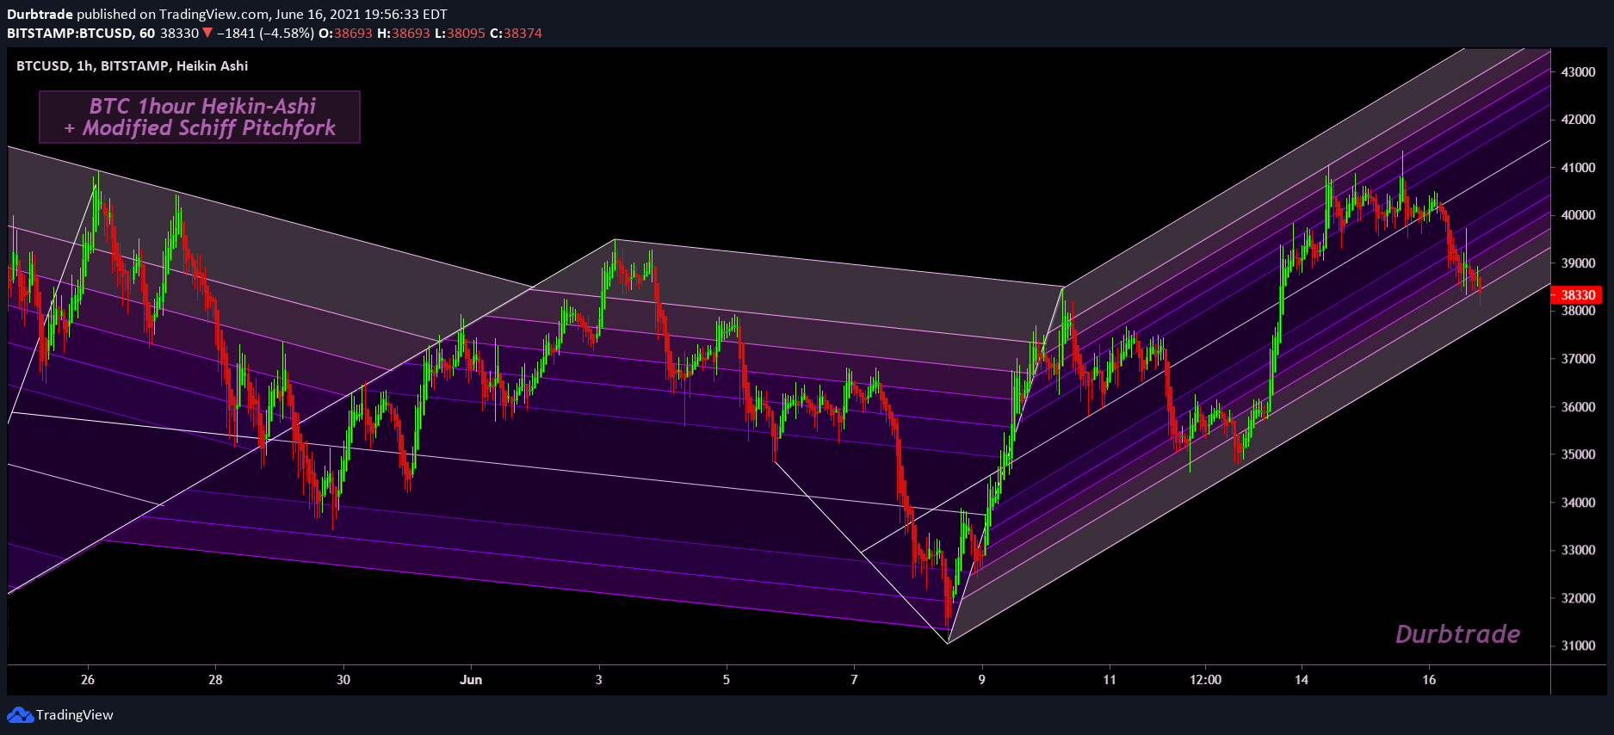The image size is (1614, 735).
Task: Click the BTCUSD, 1h, BITSTAMP, Heikin Ashi legend
Action: 132,66
